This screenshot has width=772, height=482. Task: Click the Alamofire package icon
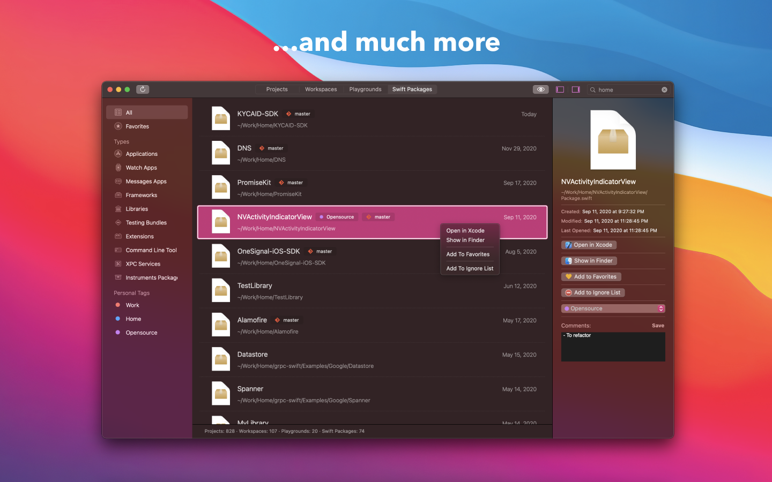[x=221, y=325]
